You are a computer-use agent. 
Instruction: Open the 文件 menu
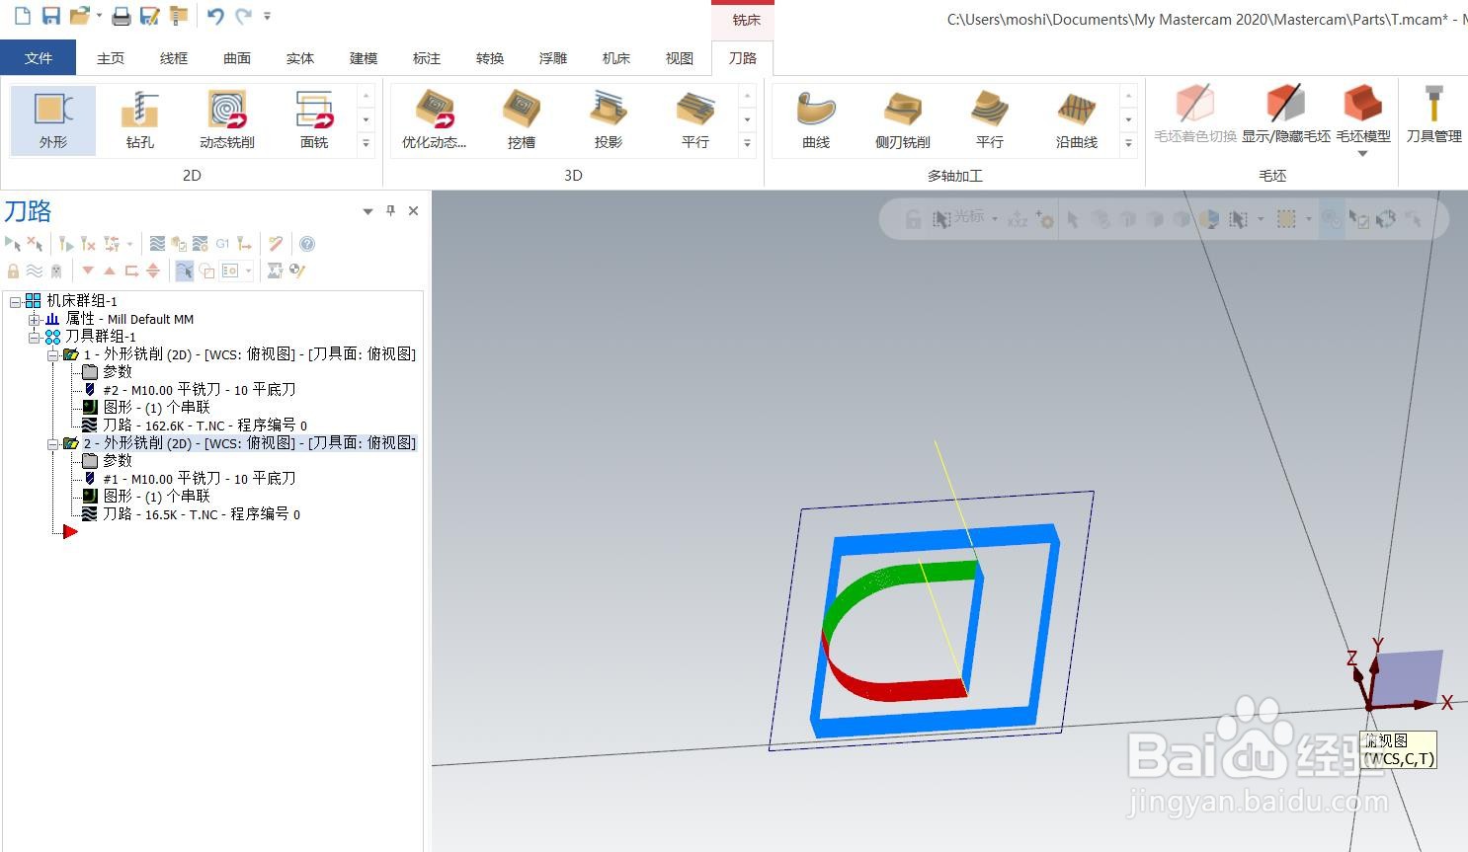pyautogui.click(x=39, y=57)
